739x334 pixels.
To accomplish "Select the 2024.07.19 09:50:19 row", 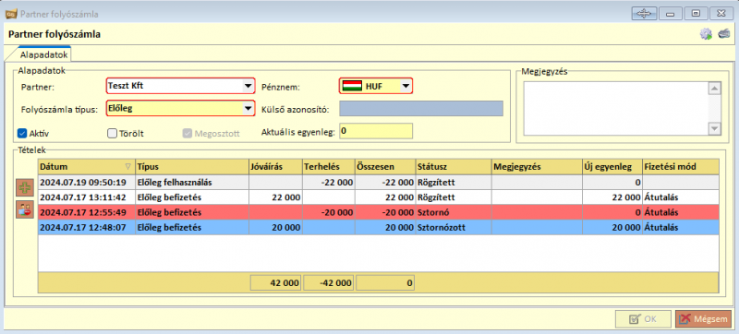I will click(379, 182).
